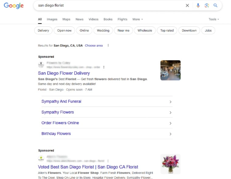Apply the Downtown filter chip

(x=189, y=30)
